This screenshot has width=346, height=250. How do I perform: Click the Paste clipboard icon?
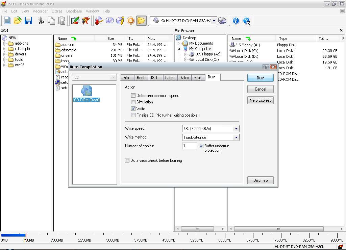(x=62, y=21)
